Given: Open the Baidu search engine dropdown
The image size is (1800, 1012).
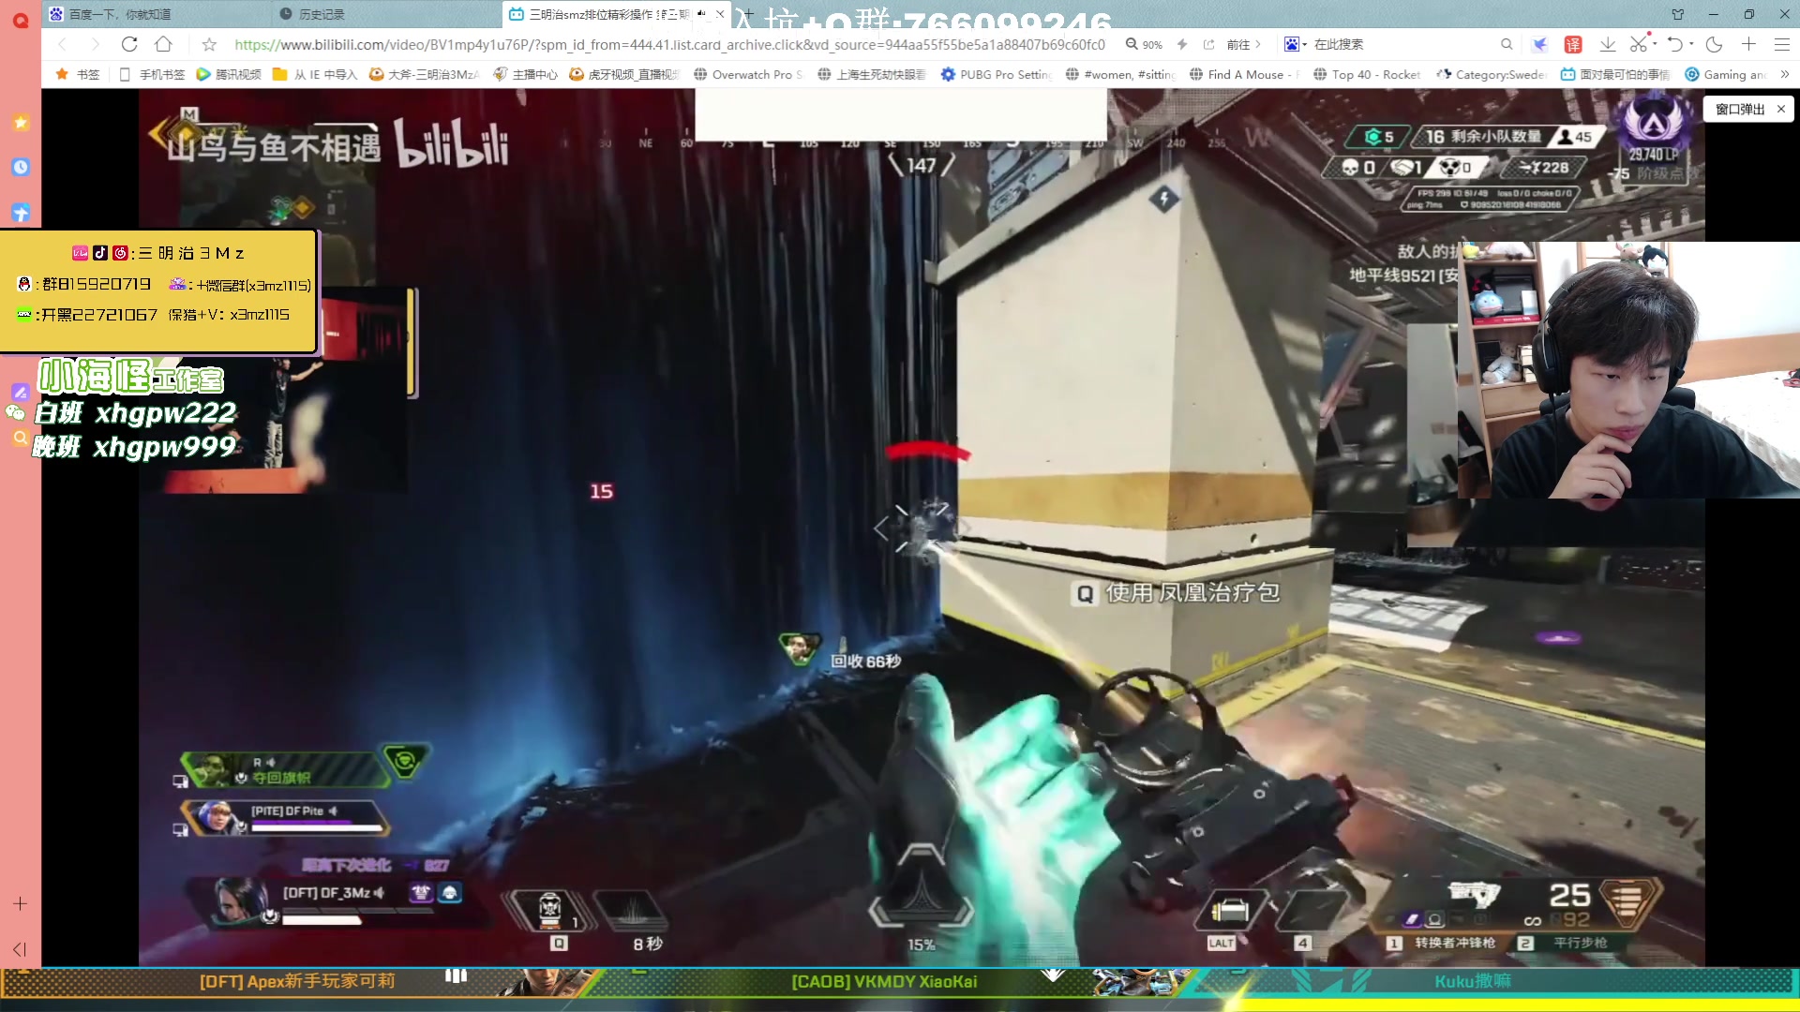Looking at the screenshot, I should pyautogui.click(x=1295, y=44).
